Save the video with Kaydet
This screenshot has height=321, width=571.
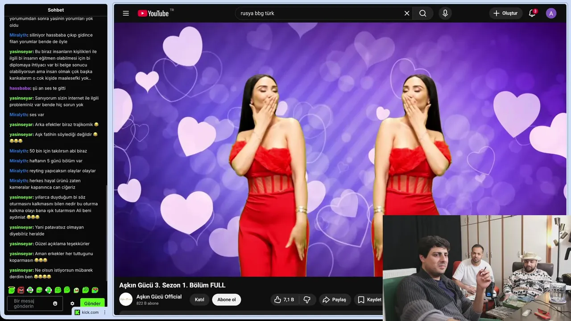coord(369,300)
